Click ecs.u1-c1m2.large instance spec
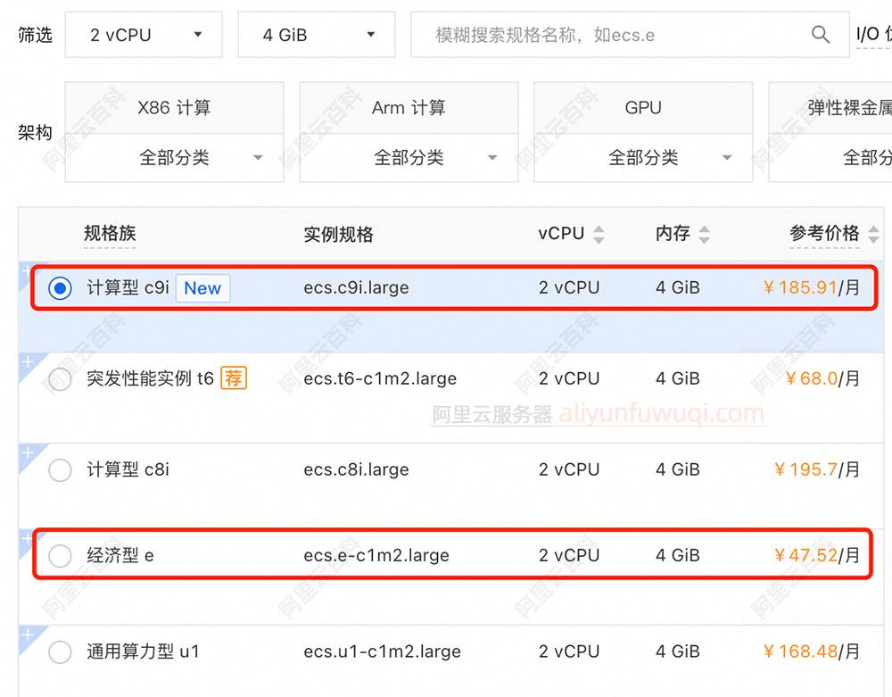The image size is (892, 697). pos(383,652)
